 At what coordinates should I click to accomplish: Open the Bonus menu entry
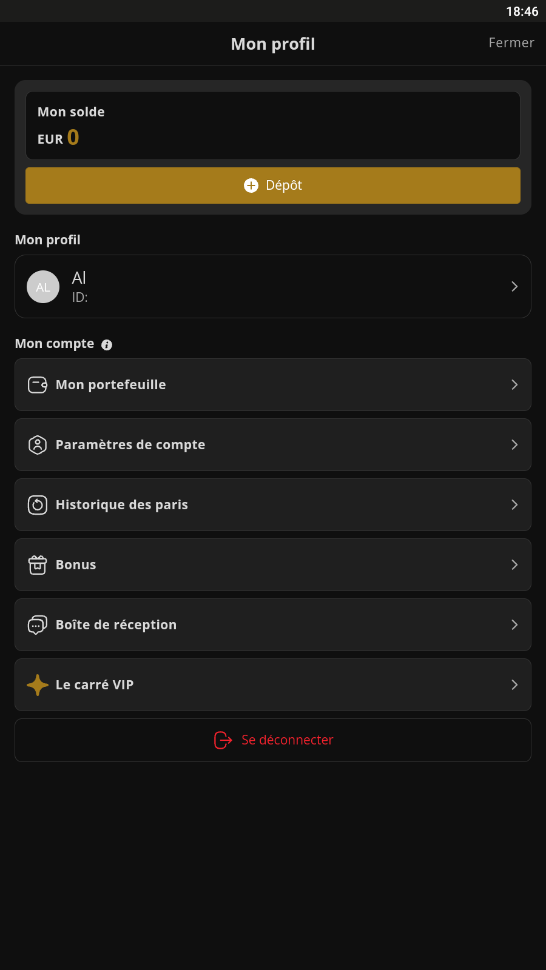(x=273, y=565)
